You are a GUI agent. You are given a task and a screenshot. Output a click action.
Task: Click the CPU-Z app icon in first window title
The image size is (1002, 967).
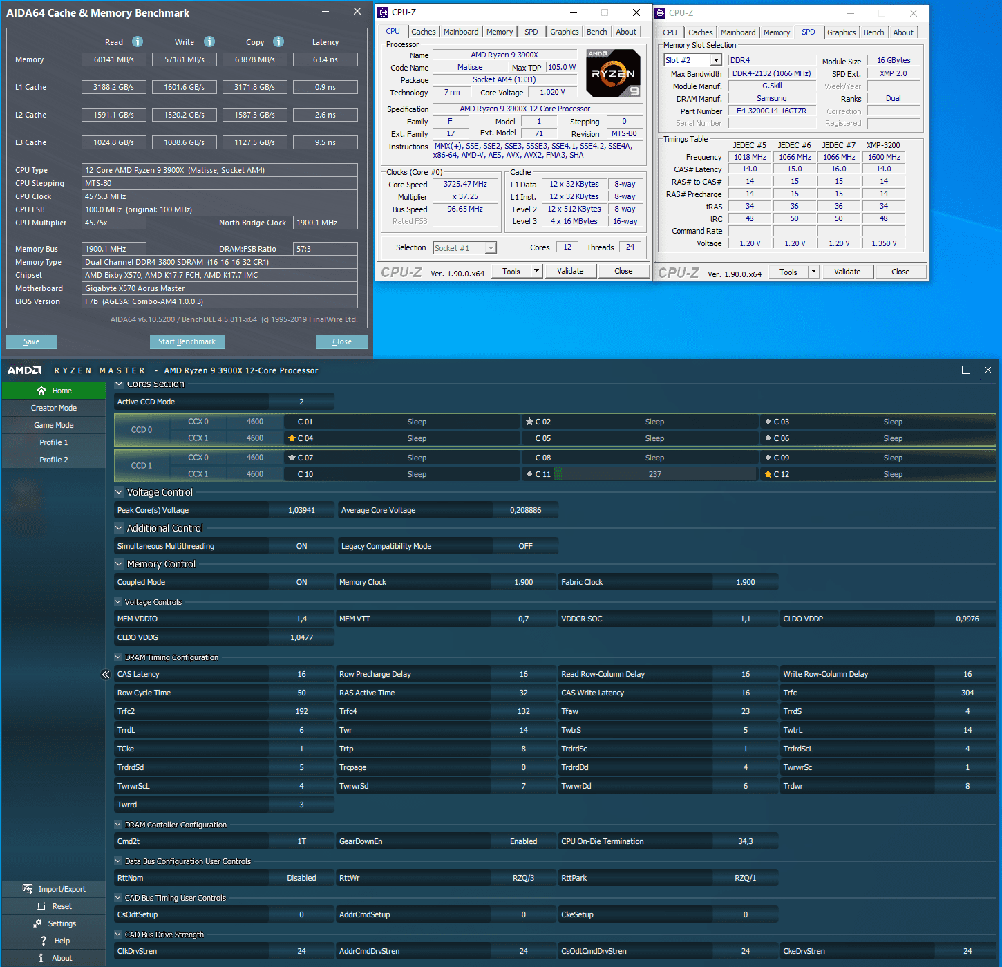383,12
